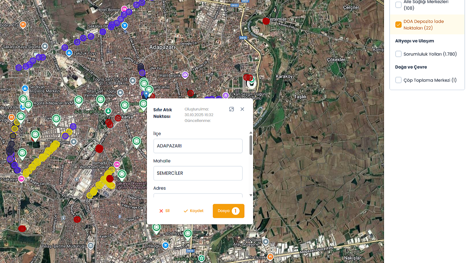The height and width of the screenshot is (263, 469).
Task: Click the İlçe field containing ADAPAZARI
Action: 198,146
